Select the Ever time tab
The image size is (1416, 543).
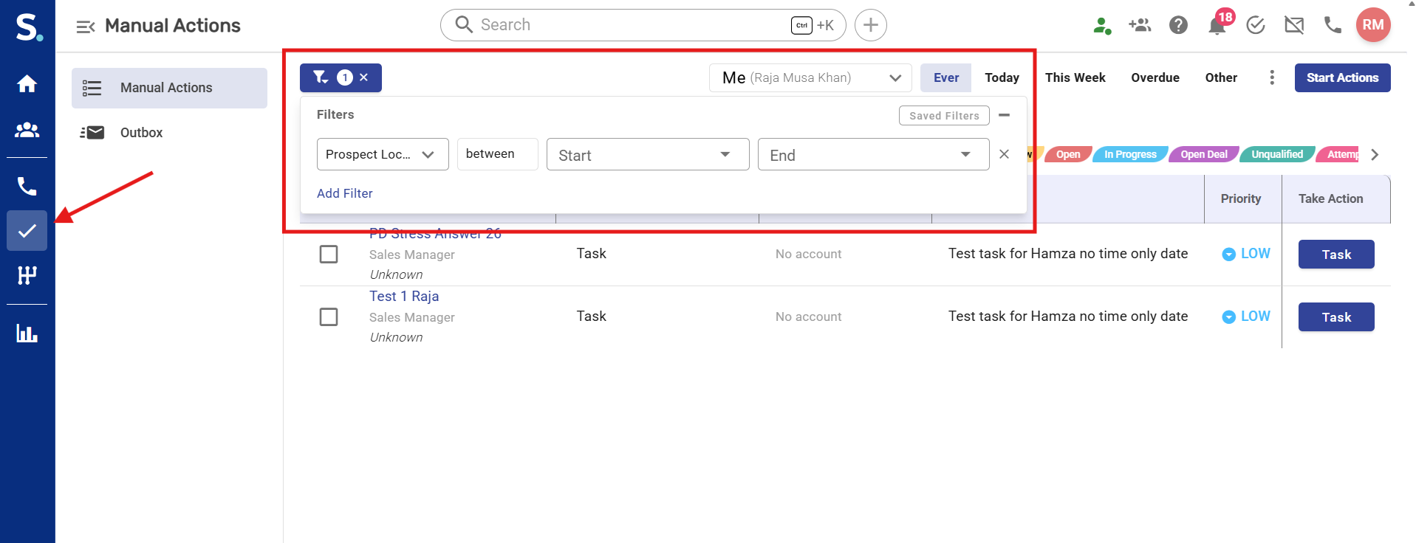(946, 77)
